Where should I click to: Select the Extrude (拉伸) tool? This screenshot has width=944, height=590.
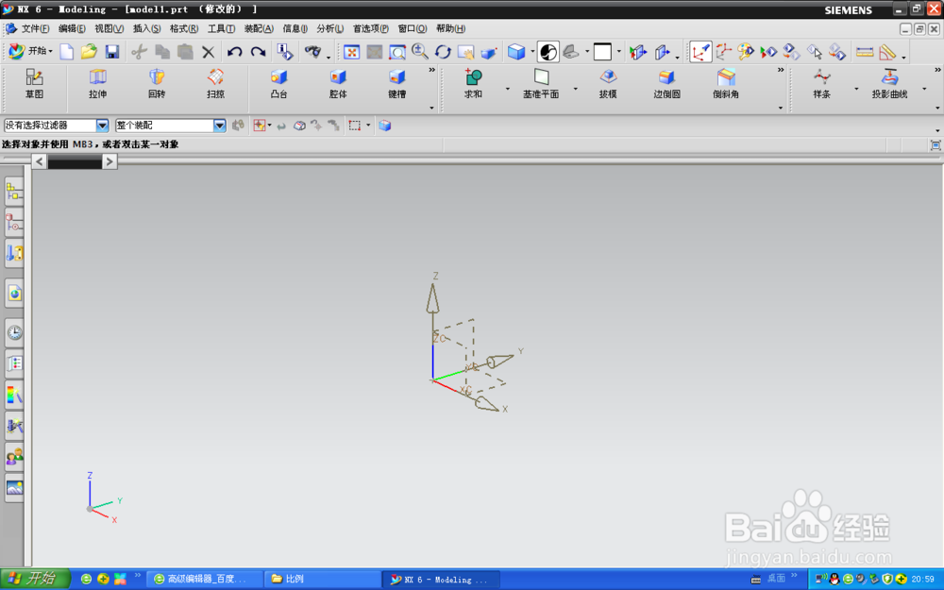[97, 84]
